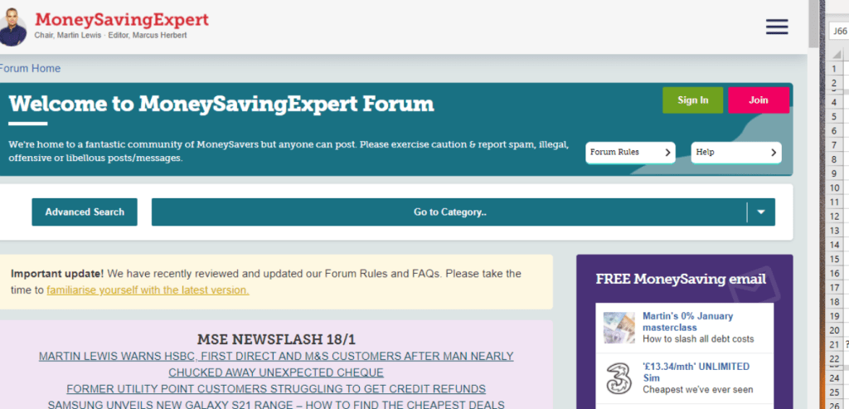Expand the Go to Category dropdown
Viewport: 849px width, 409px height.
(449, 212)
